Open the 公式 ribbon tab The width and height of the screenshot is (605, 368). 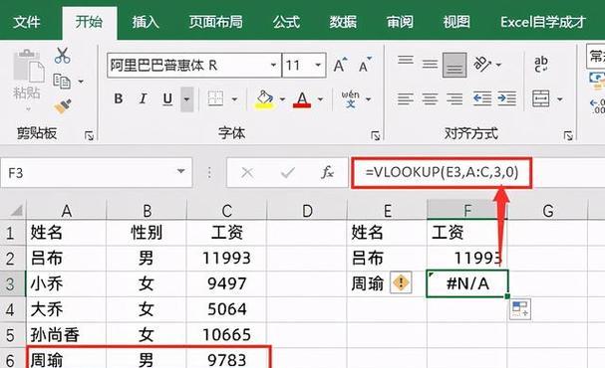click(x=286, y=22)
